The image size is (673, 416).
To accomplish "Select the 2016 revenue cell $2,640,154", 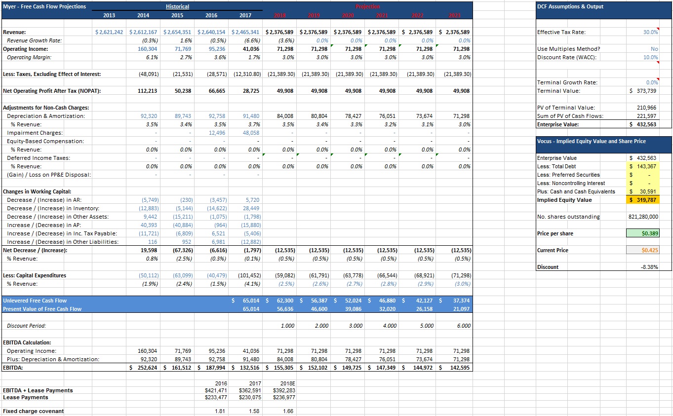I will tap(211, 32).
